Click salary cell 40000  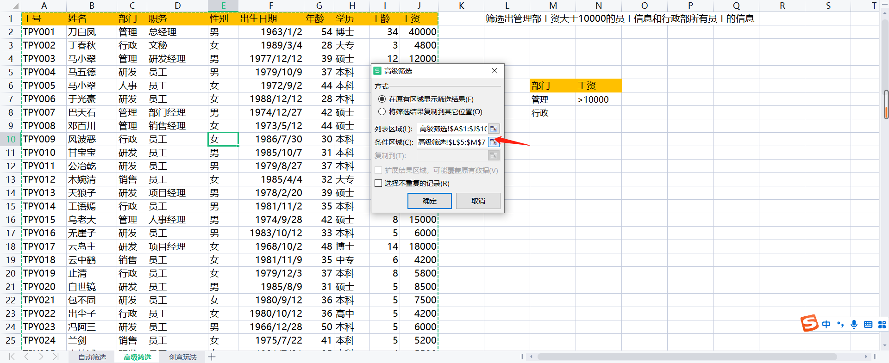coord(419,32)
